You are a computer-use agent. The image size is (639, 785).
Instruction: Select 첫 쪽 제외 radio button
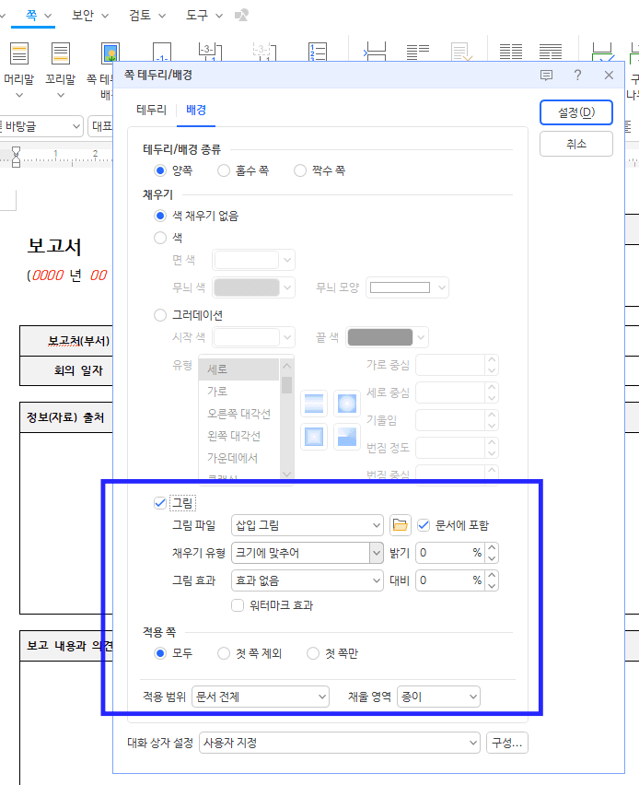point(224,653)
